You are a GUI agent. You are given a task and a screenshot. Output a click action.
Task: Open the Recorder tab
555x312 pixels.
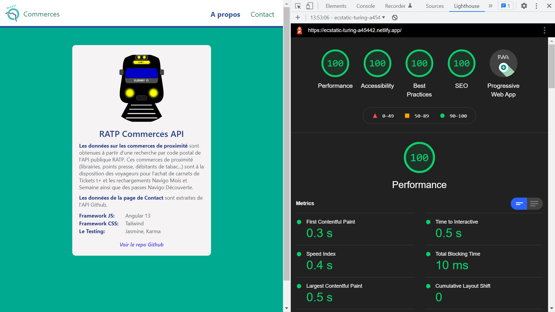(x=398, y=6)
